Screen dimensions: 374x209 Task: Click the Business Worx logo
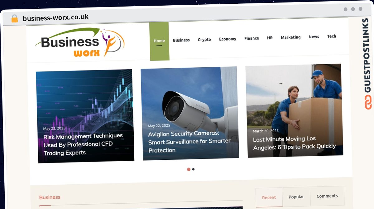(x=80, y=43)
